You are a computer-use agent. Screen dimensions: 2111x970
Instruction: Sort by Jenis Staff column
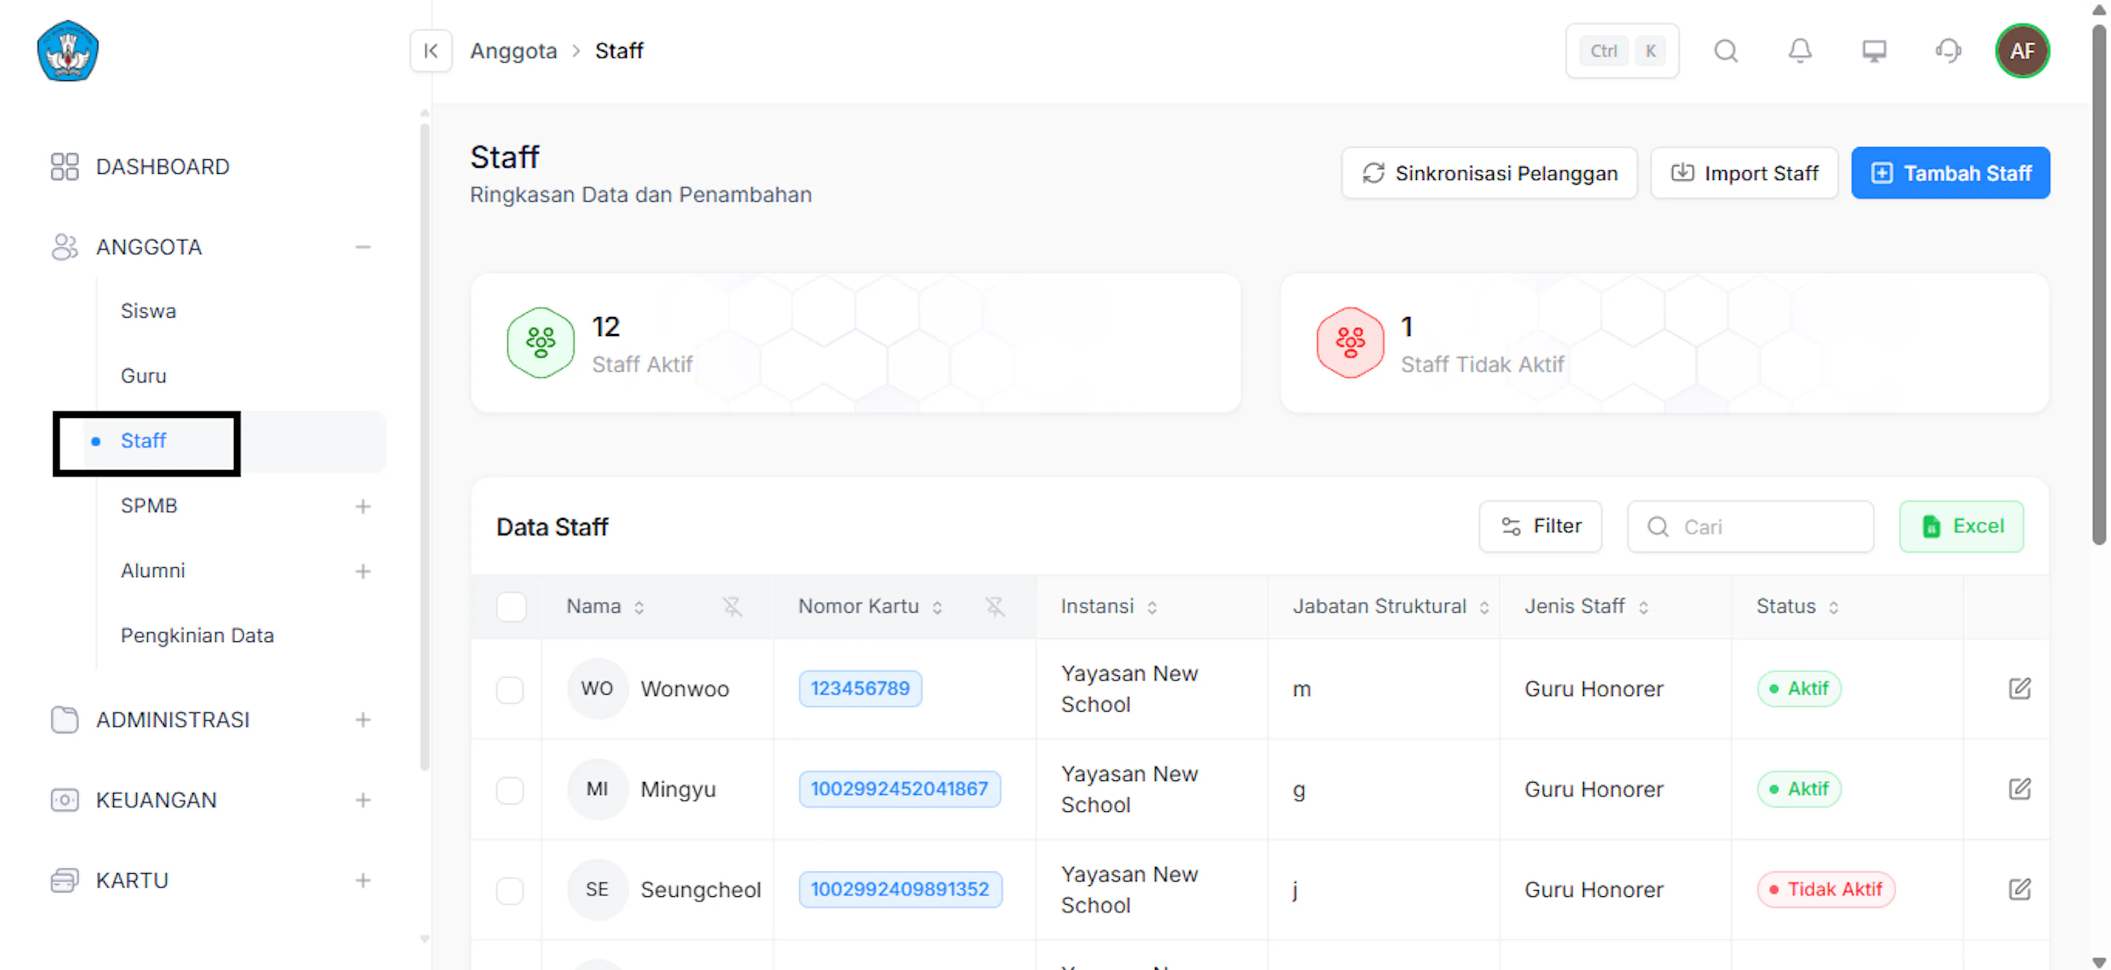1644,607
